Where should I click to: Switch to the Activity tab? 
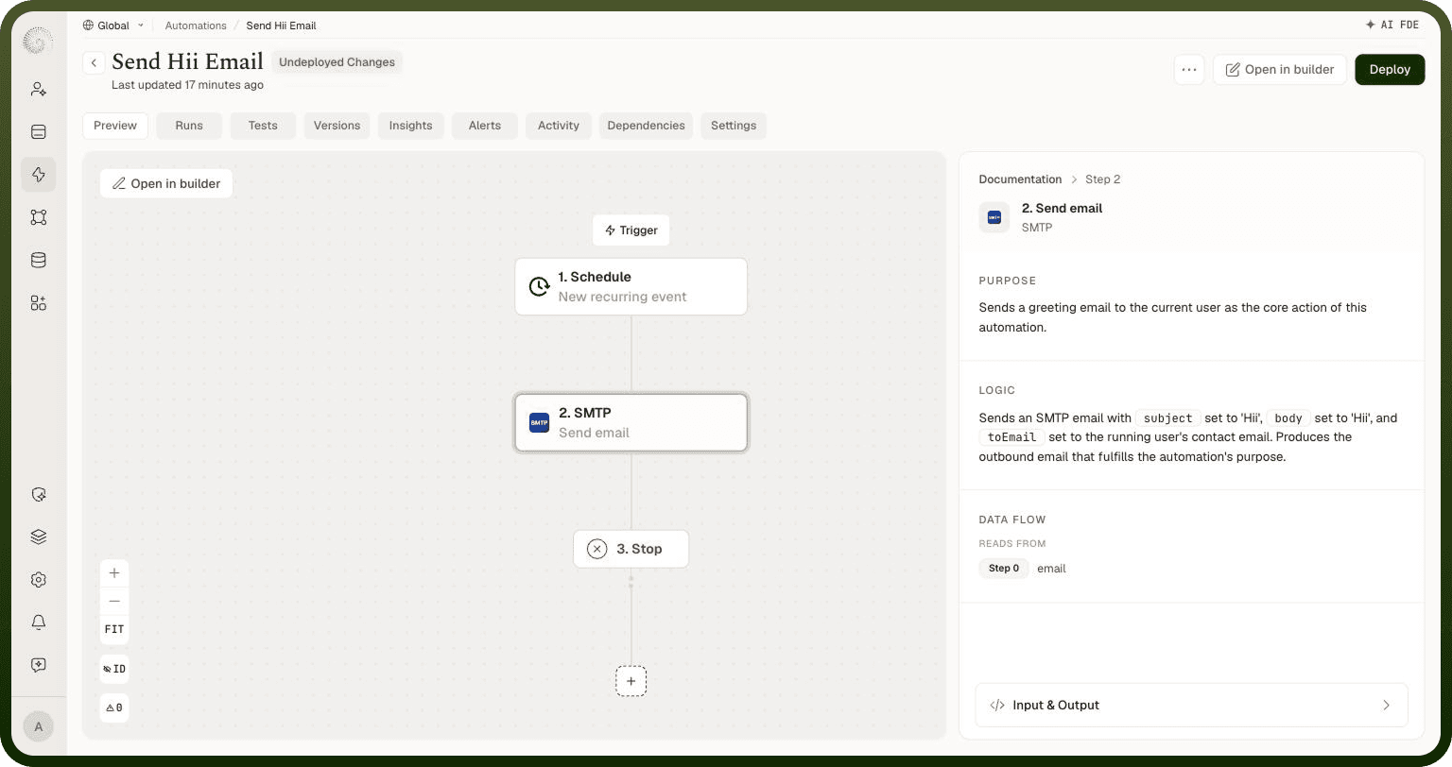559,126
